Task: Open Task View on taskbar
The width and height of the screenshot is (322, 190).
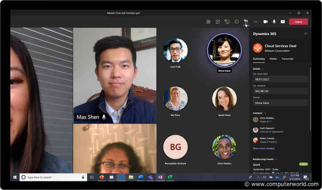Action: tap(91, 177)
